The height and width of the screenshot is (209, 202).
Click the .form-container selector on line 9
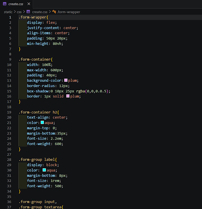pos(34,60)
